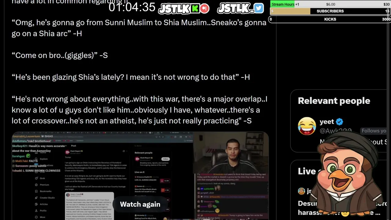Screen dimensions: 391x220
Task: Click the SUBSCRIBERS goal progress bar
Action: [x=330, y=11]
